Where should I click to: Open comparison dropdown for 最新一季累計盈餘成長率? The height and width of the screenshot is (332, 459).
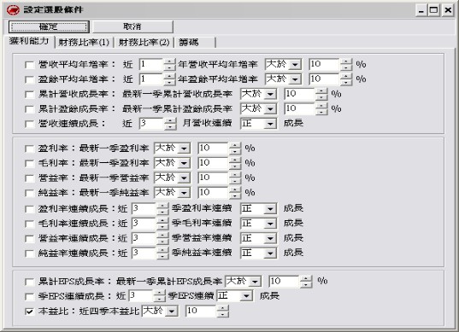[258, 109]
